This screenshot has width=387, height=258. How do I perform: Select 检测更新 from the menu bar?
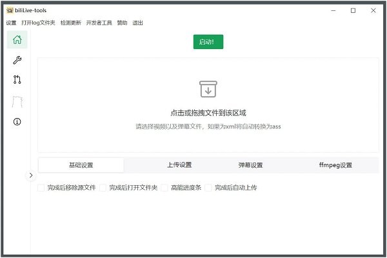click(71, 23)
